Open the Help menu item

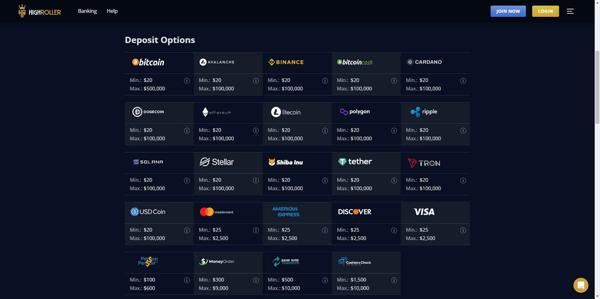click(x=112, y=11)
